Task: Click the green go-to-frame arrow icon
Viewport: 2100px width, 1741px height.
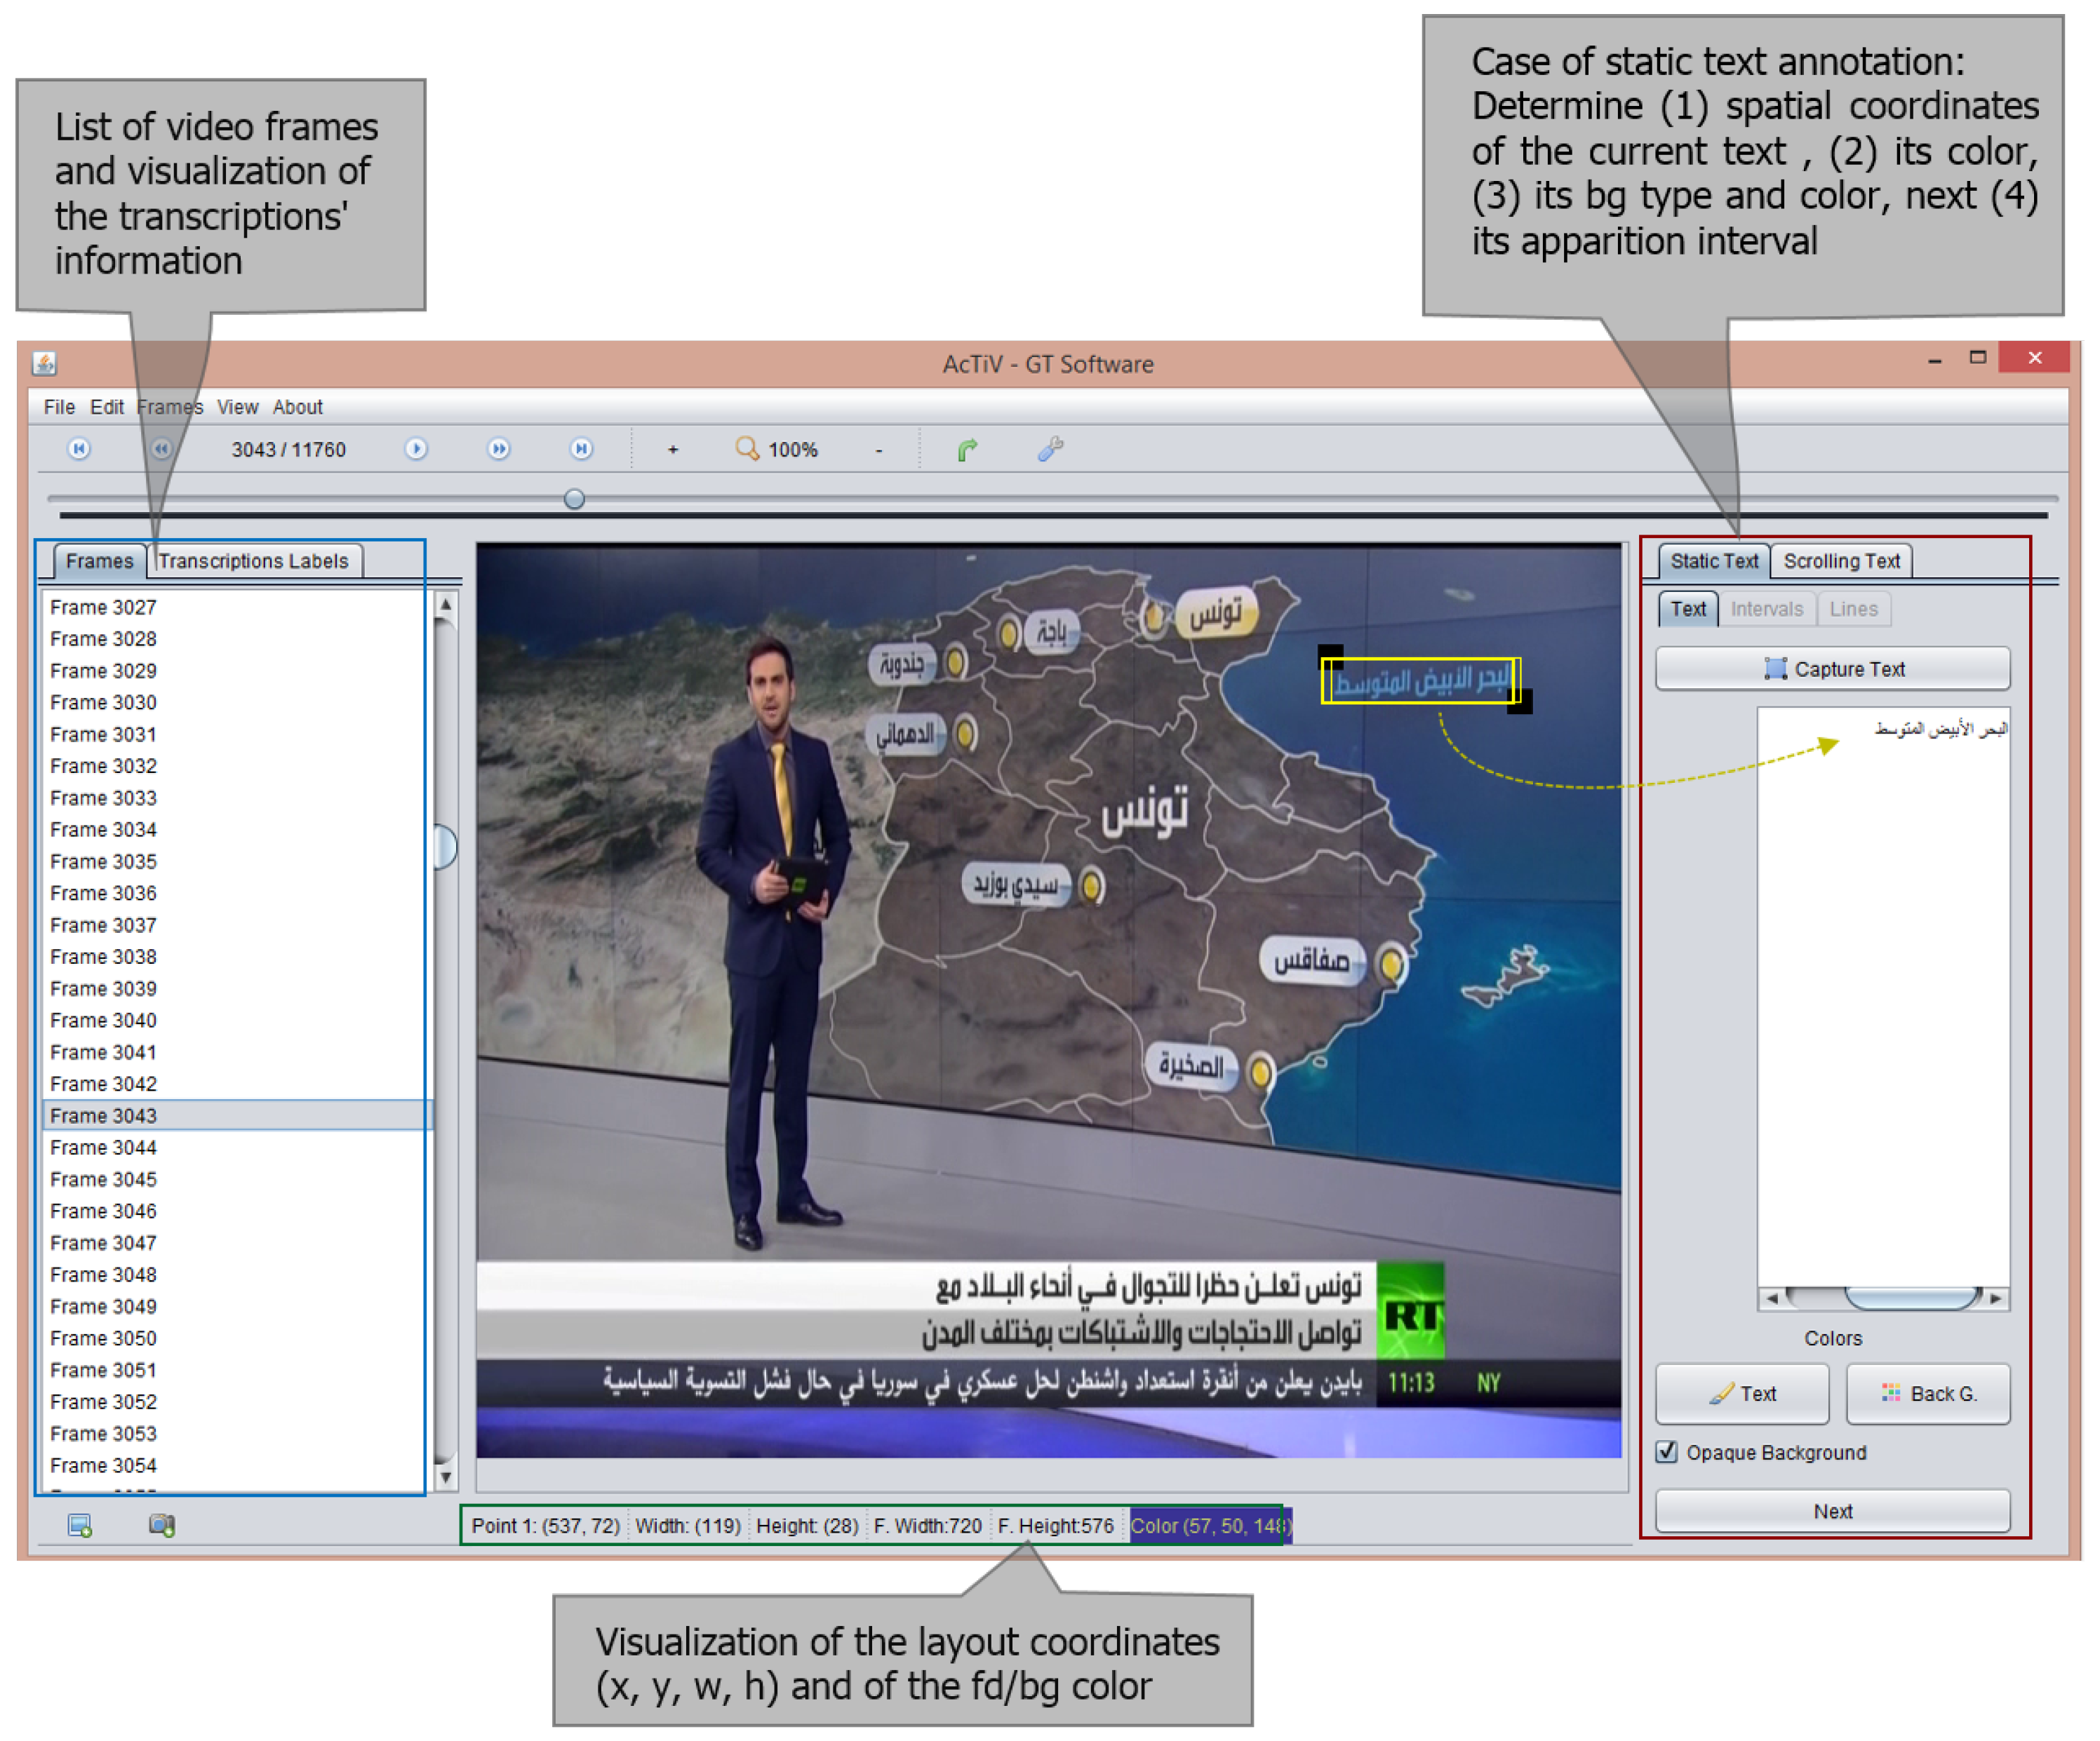Action: tap(967, 450)
